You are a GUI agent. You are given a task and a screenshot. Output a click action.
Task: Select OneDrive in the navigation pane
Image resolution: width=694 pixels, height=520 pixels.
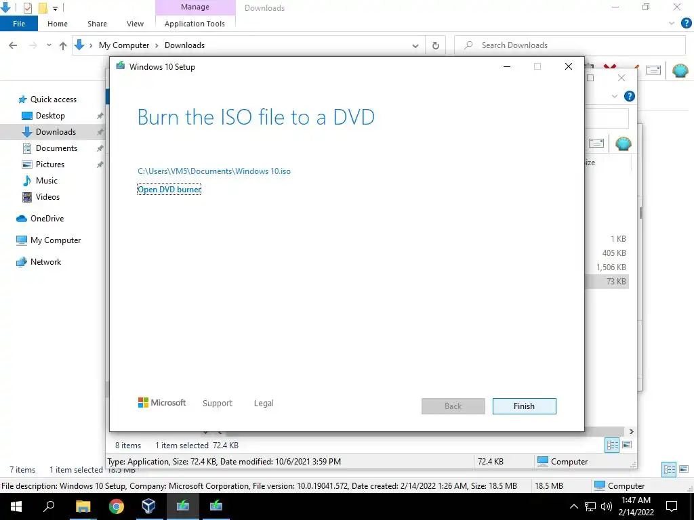pos(47,219)
